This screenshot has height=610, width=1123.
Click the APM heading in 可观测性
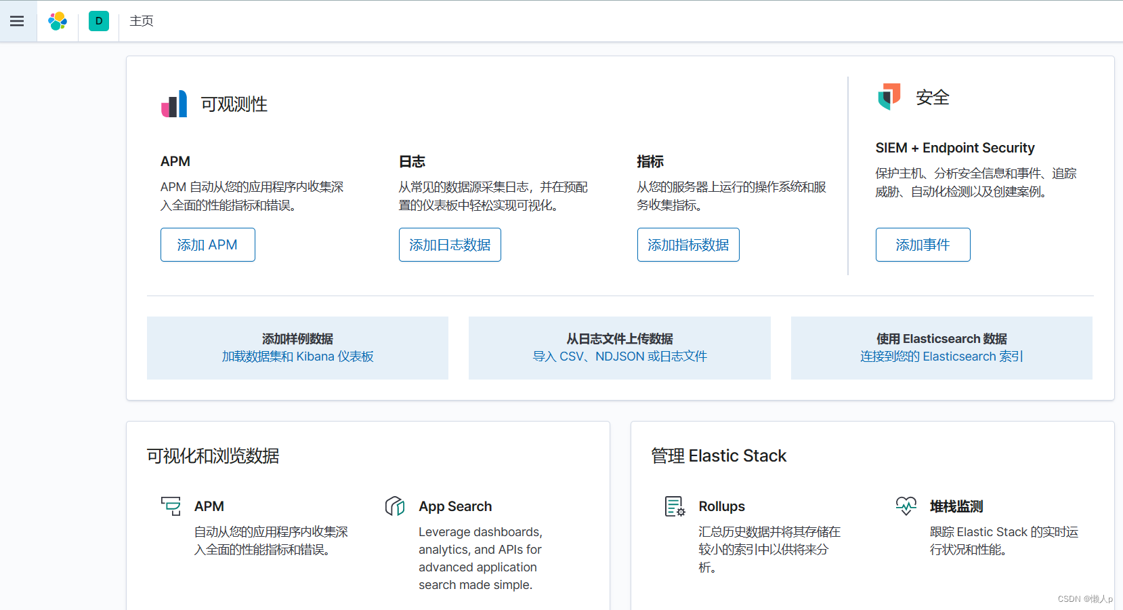pyautogui.click(x=175, y=161)
